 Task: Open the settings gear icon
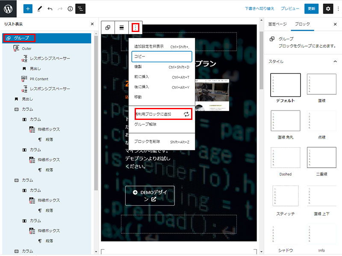pyautogui.click(x=327, y=9)
